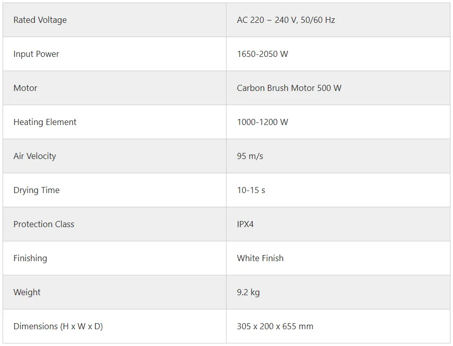The width and height of the screenshot is (453, 346).
Task: Select the 305 x 200 x 655 mm value
Action: click(x=275, y=327)
